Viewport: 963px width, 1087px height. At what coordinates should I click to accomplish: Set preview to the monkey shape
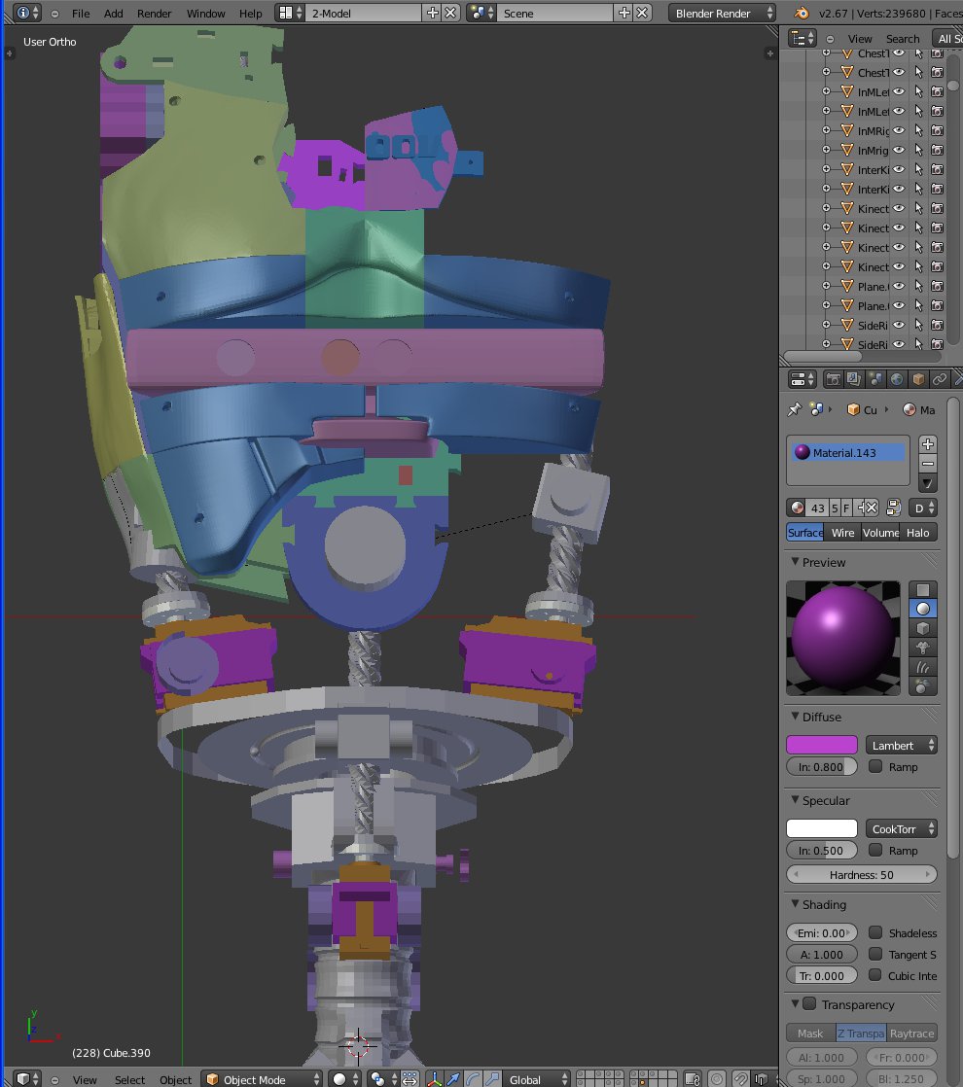click(923, 648)
